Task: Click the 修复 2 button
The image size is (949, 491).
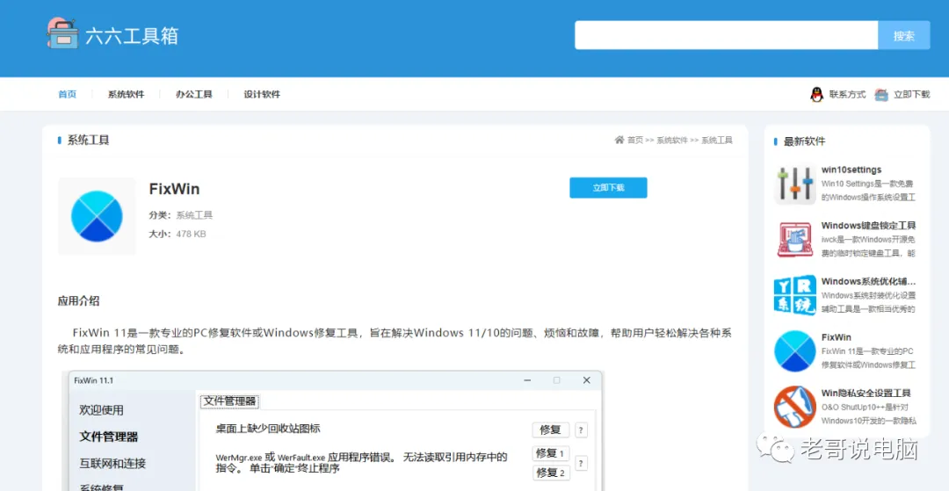Action: tap(550, 473)
